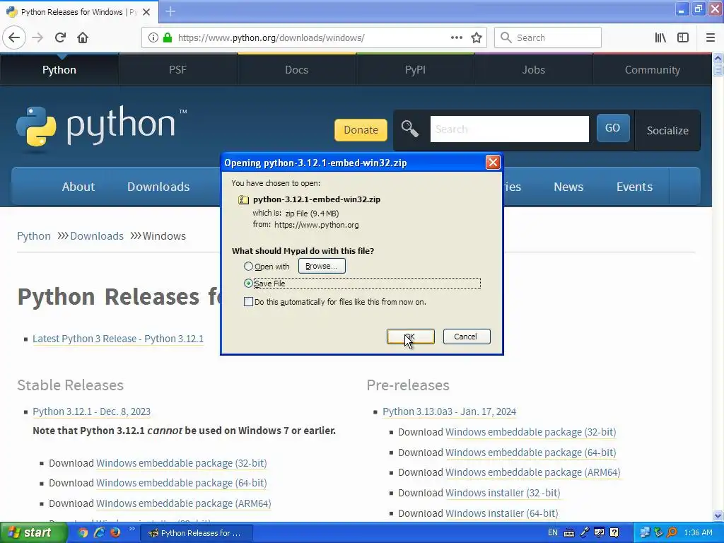Screen dimensions: 724x543
Task: Download pre-release Windows installer (64-bit)
Action: (x=502, y=513)
